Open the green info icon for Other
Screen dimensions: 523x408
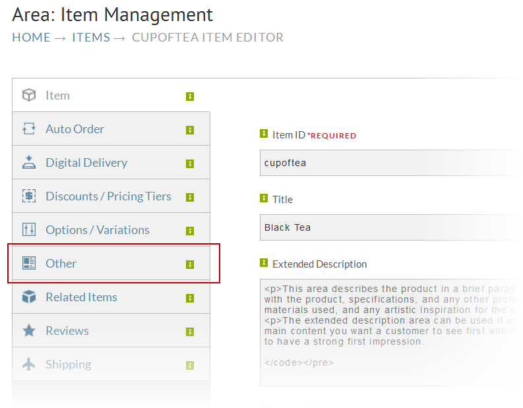pyautogui.click(x=190, y=264)
